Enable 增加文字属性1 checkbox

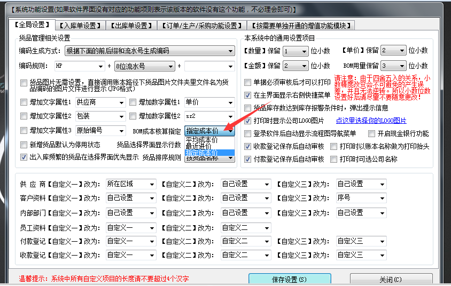coord(24,102)
